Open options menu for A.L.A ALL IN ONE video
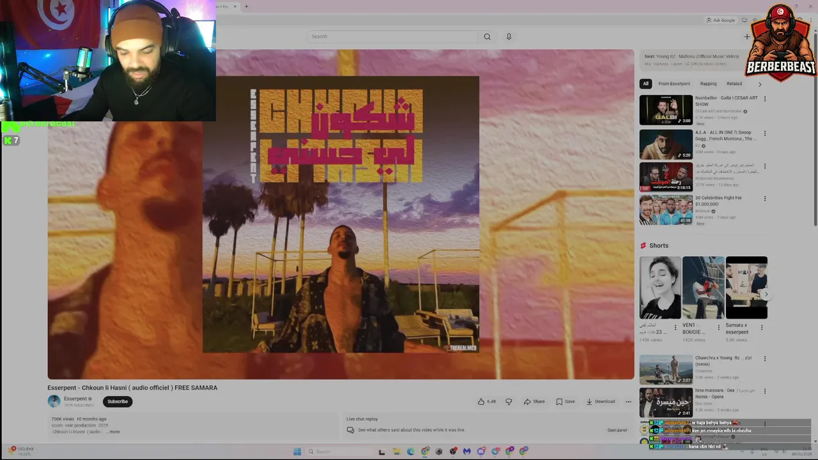 click(764, 134)
